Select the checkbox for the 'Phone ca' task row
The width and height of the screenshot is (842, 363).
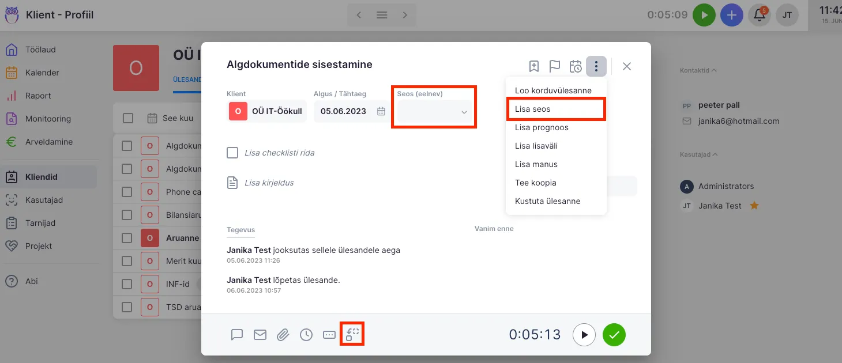tap(127, 192)
